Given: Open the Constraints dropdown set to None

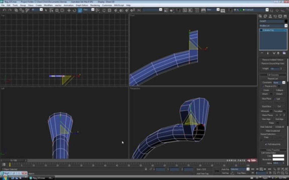Looking at the screenshot, I should [x=279, y=82].
